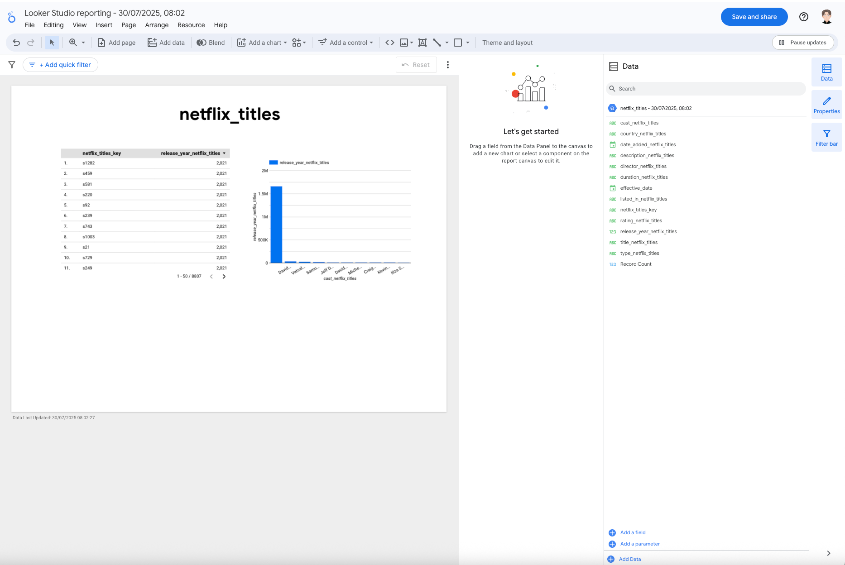
Task: Select the release_year_netflix_titles field
Action: pyautogui.click(x=648, y=231)
